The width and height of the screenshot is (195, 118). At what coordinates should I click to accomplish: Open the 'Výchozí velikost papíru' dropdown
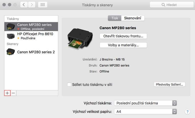coord(145,111)
